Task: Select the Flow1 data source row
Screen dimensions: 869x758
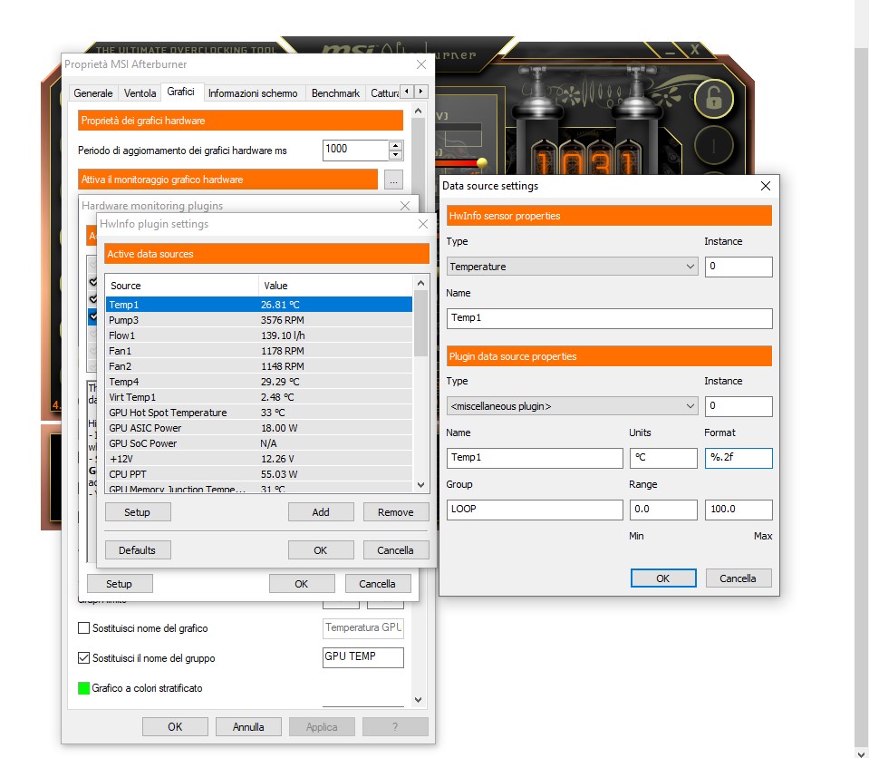Action: [259, 335]
